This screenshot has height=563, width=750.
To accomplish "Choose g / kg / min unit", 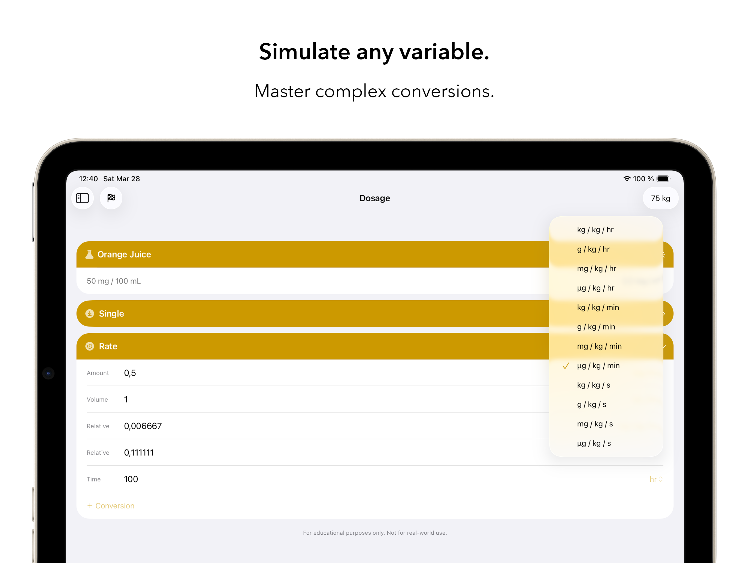I will click(606, 327).
